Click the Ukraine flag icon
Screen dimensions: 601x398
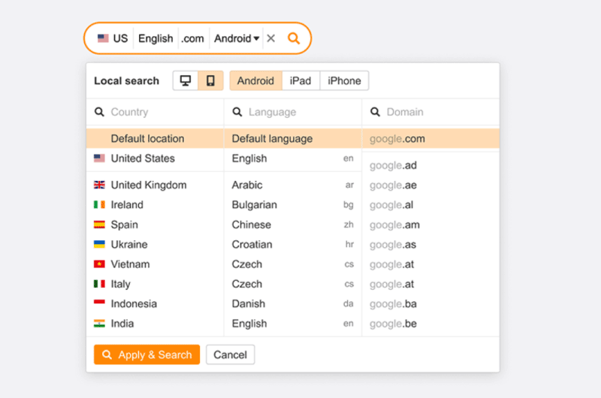click(99, 244)
